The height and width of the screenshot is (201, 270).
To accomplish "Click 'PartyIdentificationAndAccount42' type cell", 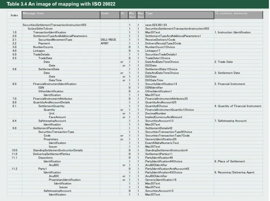I will (x=167, y=169).
